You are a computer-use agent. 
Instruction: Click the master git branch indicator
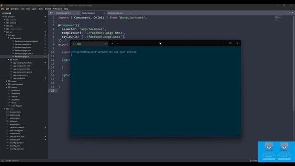coord(254,160)
